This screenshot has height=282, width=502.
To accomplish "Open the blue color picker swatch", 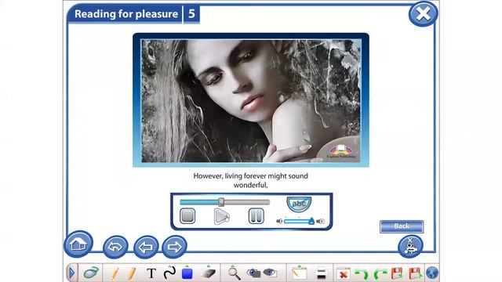I will [187, 273].
